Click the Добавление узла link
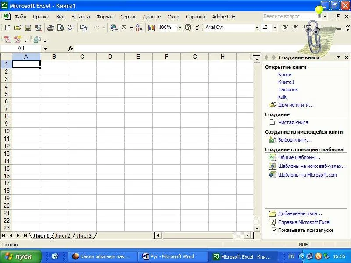The height and width of the screenshot is (263, 351). 300,213
